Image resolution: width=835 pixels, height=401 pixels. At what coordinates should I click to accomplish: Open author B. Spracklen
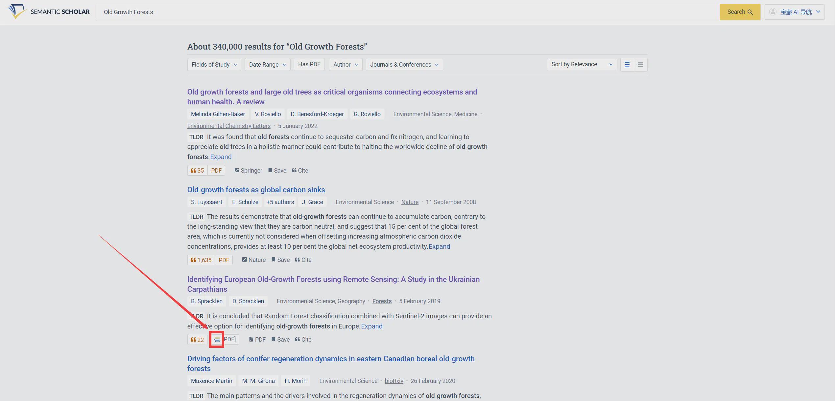(206, 301)
